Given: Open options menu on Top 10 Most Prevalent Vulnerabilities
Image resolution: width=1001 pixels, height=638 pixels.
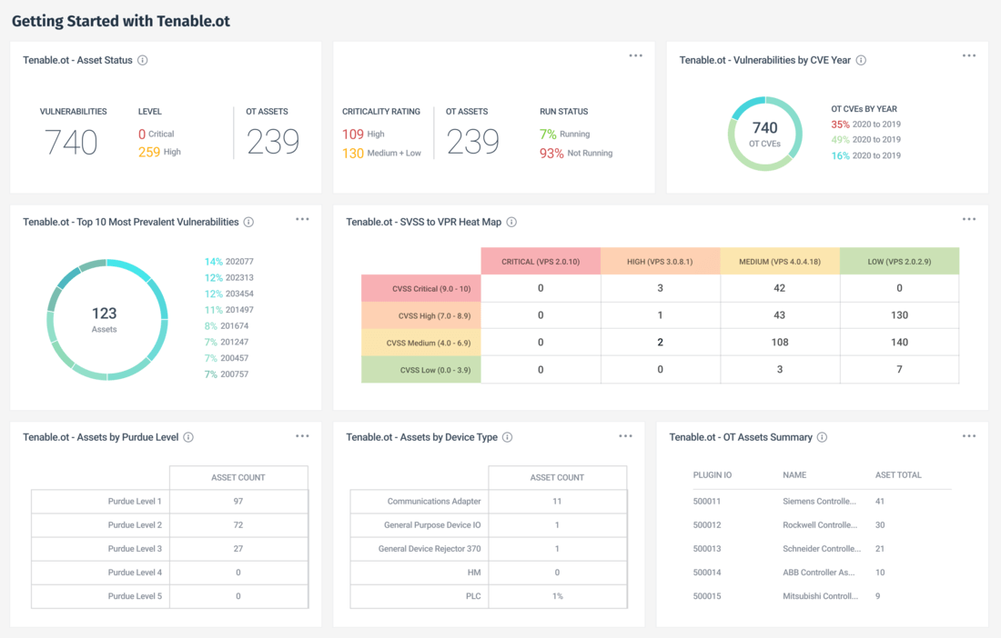Looking at the screenshot, I should click(x=303, y=219).
